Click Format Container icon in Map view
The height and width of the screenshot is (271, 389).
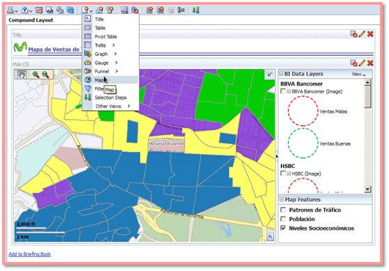354,63
